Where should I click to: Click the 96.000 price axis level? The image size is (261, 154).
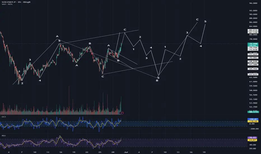coord(253,3)
